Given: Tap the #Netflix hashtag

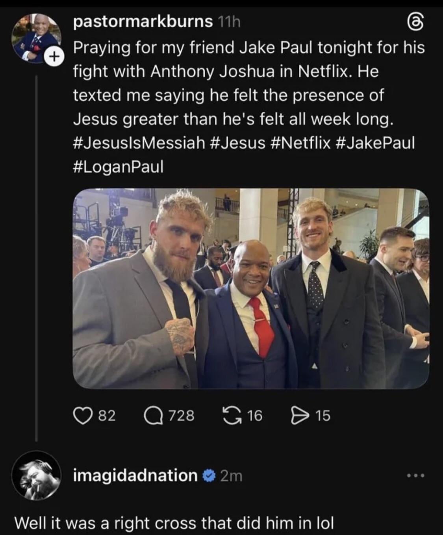Looking at the screenshot, I should [x=301, y=143].
